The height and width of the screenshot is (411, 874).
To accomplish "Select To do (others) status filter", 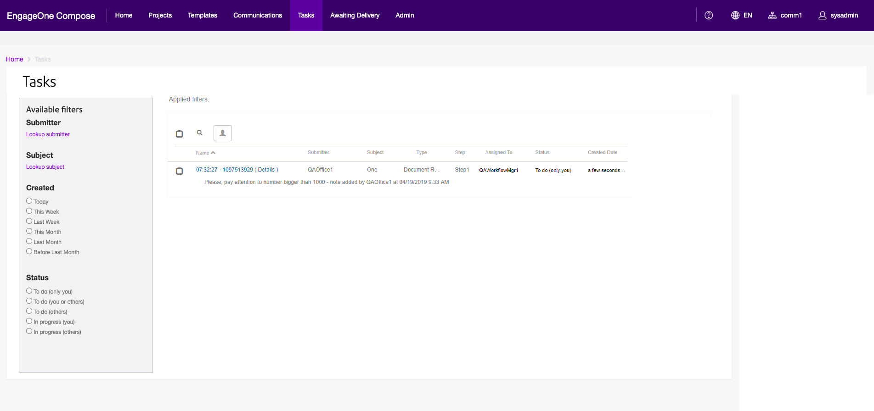I will tap(29, 311).
